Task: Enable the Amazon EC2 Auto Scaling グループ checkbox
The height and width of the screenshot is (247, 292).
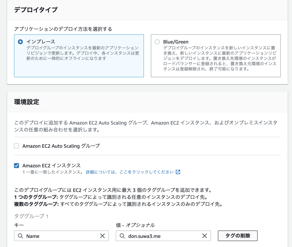Action: pyautogui.click(x=17, y=146)
